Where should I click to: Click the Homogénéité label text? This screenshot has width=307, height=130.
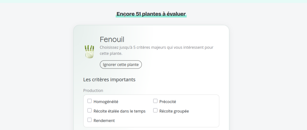106,102
